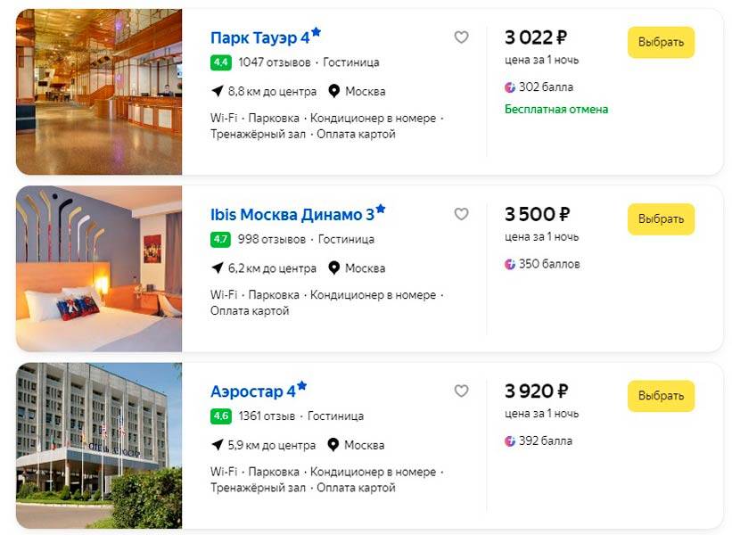Open Парк Тауэр 4 hotel title link
This screenshot has height=535, width=732.
[x=259, y=37]
